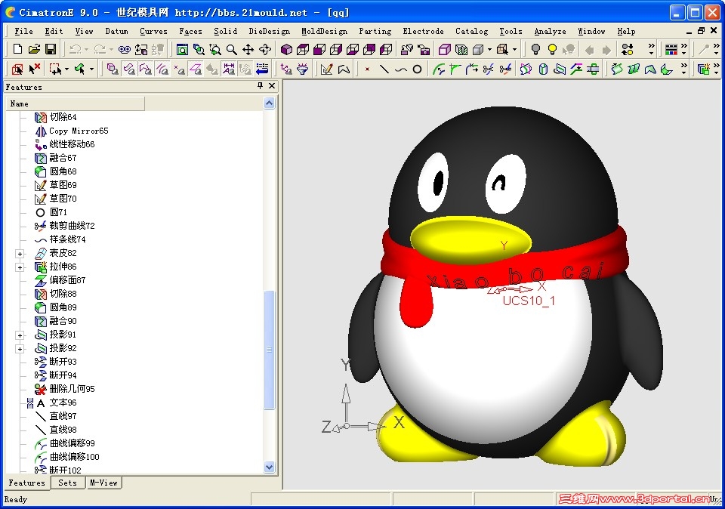Toggle the text dimension filter icon
This screenshot has width=725, height=509.
coord(228,69)
